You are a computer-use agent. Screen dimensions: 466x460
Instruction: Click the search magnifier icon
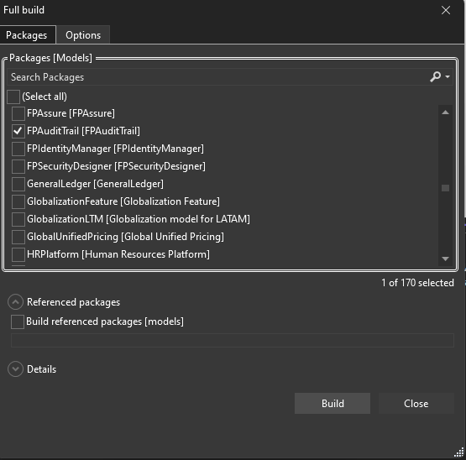(435, 77)
